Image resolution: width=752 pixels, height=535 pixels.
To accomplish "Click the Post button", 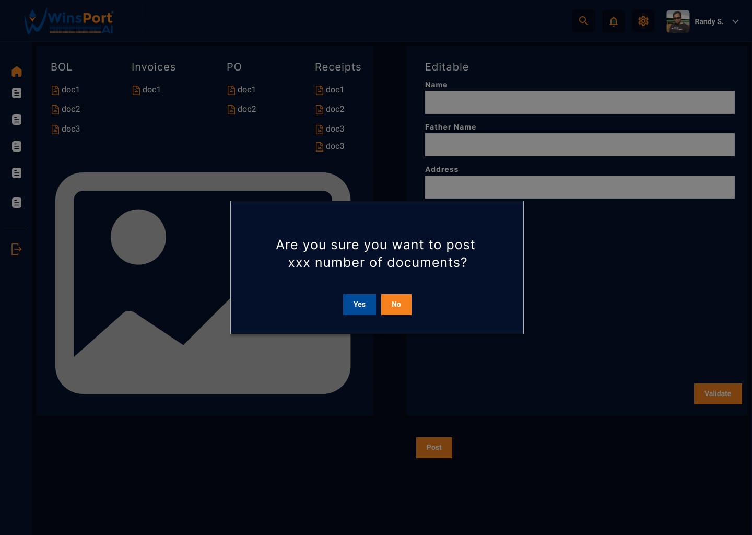I will pyautogui.click(x=434, y=448).
